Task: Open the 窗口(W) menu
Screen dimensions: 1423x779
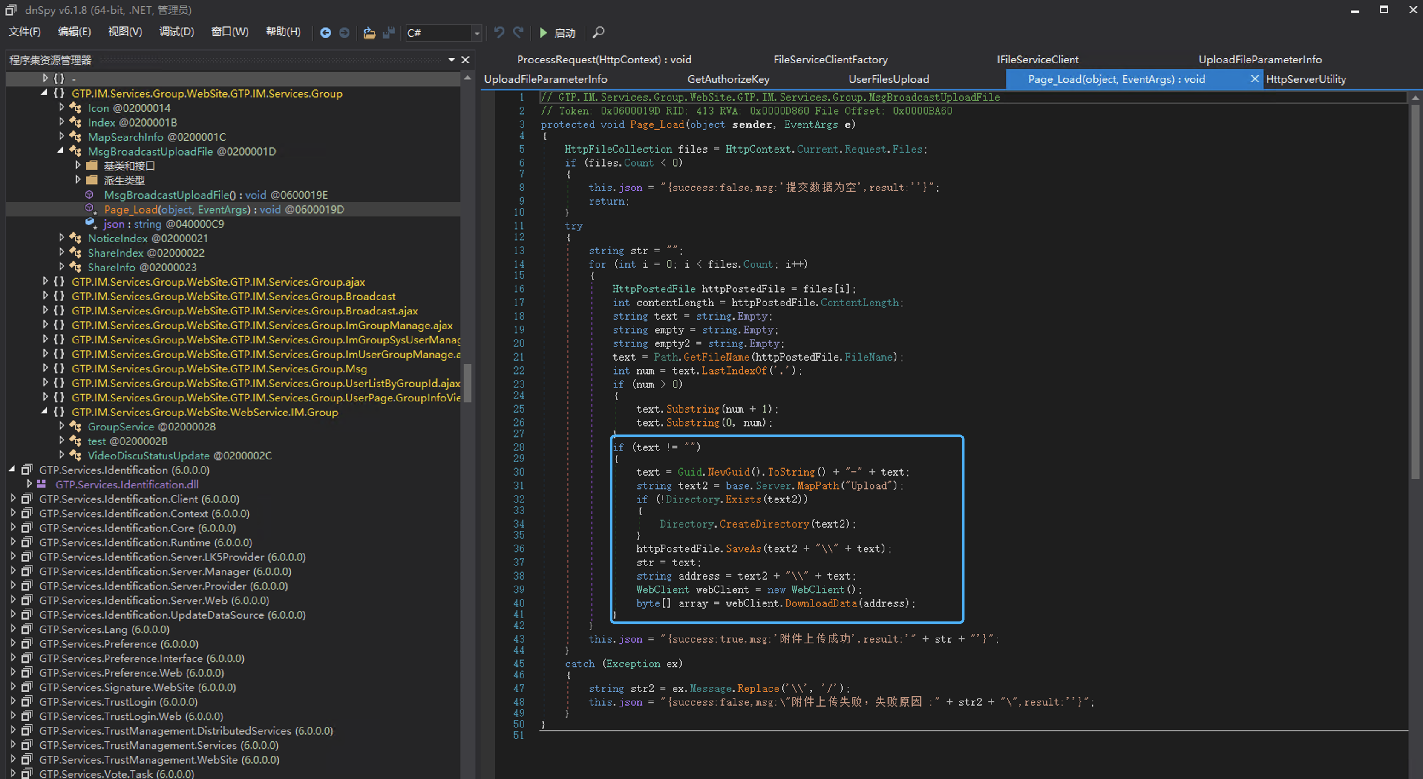Action: click(230, 32)
